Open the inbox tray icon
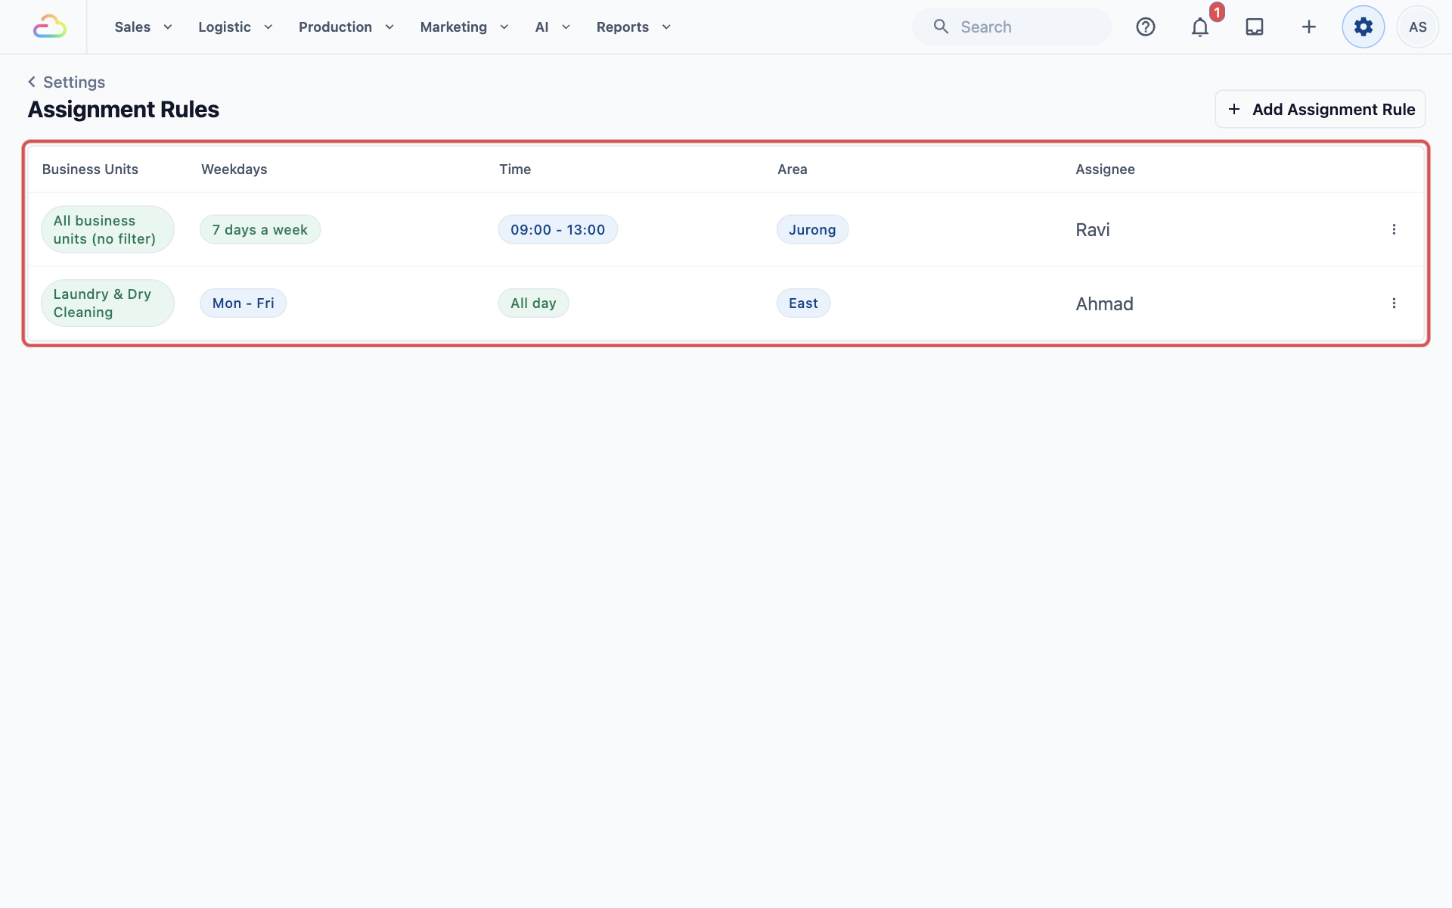 coord(1255,27)
